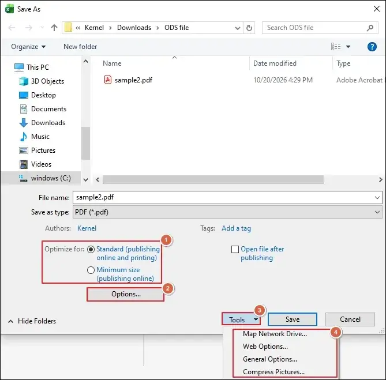
Task: Open Documents in the navigation pane
Action: tap(48, 109)
